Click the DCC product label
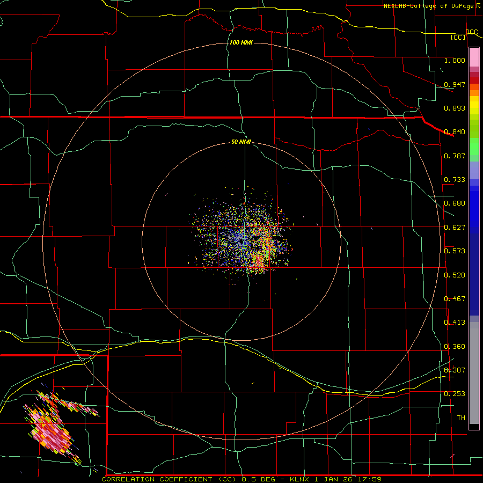 (471, 32)
